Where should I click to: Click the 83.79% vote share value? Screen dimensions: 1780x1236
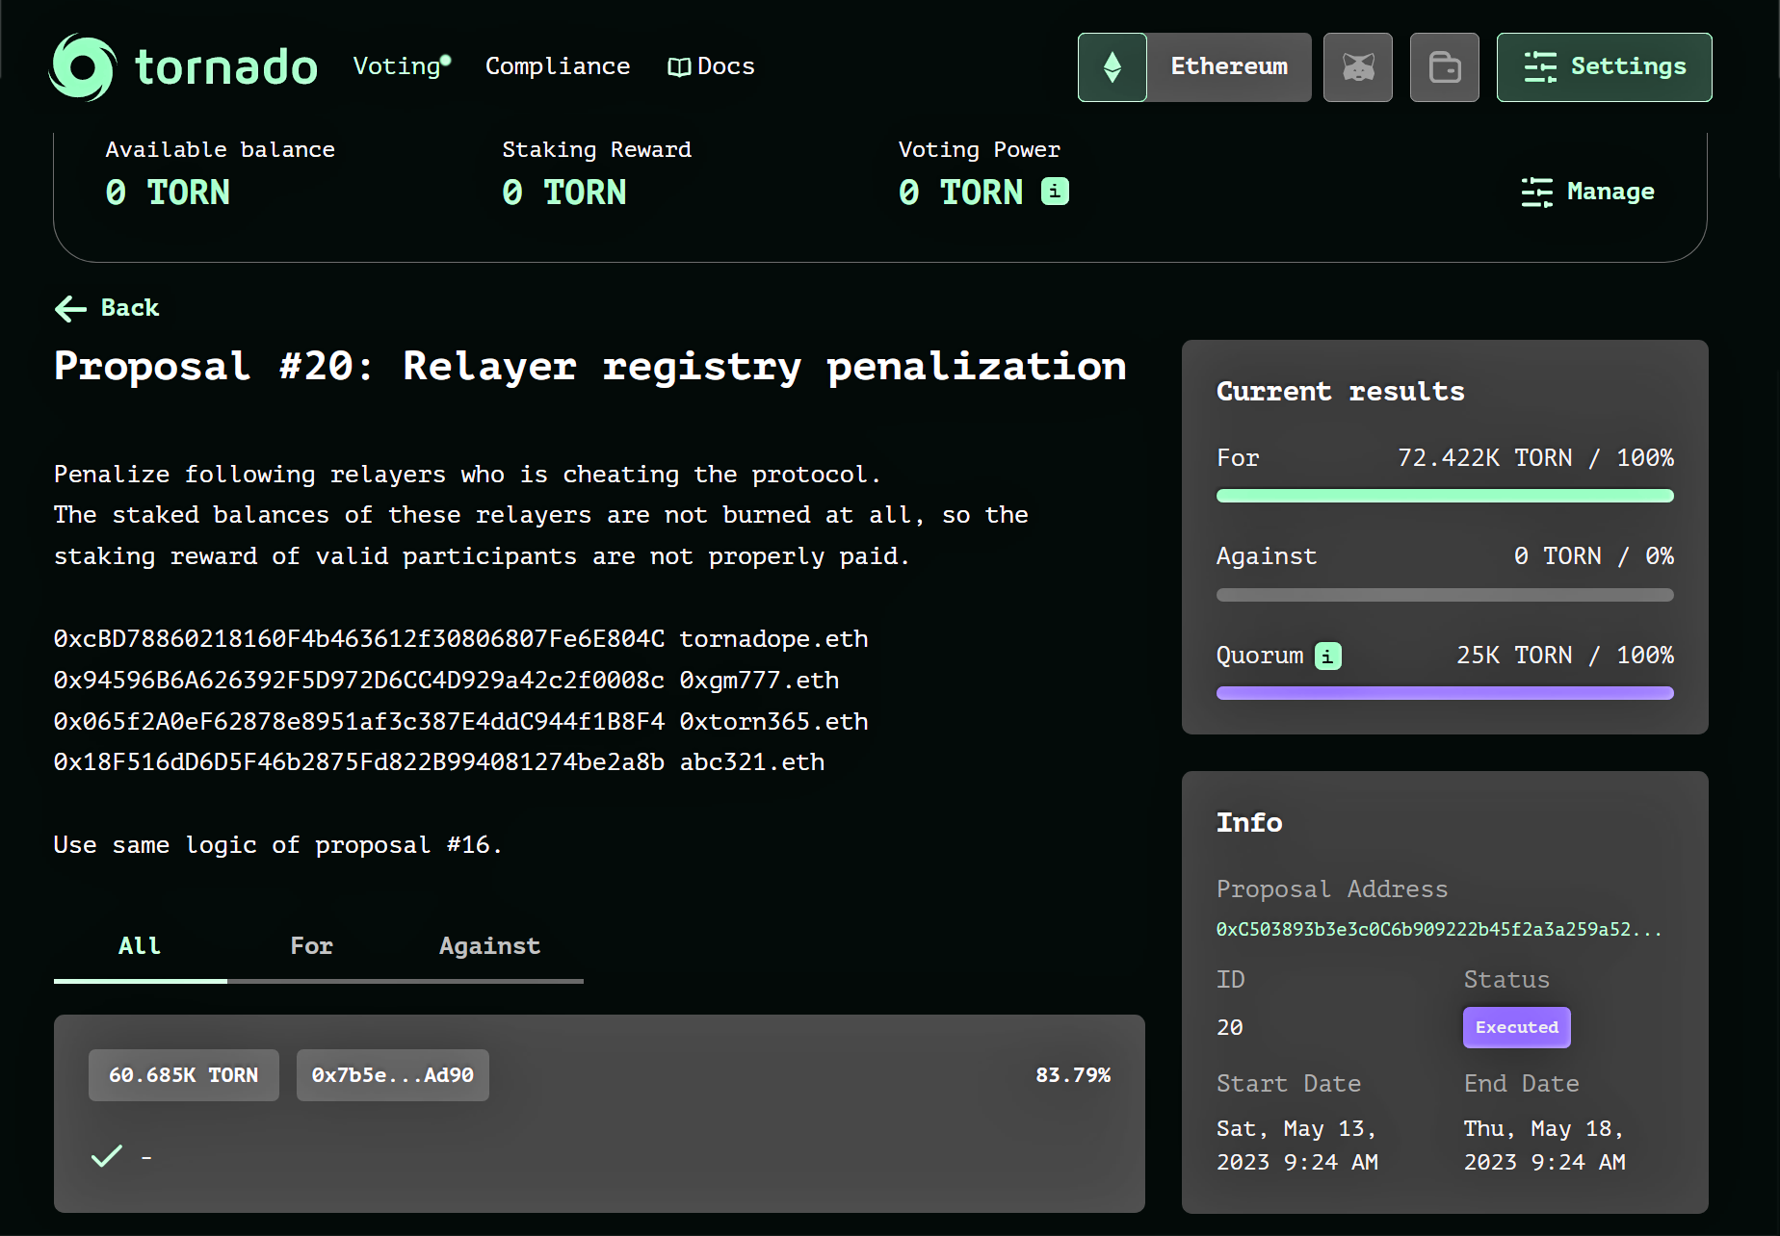click(x=1073, y=1075)
